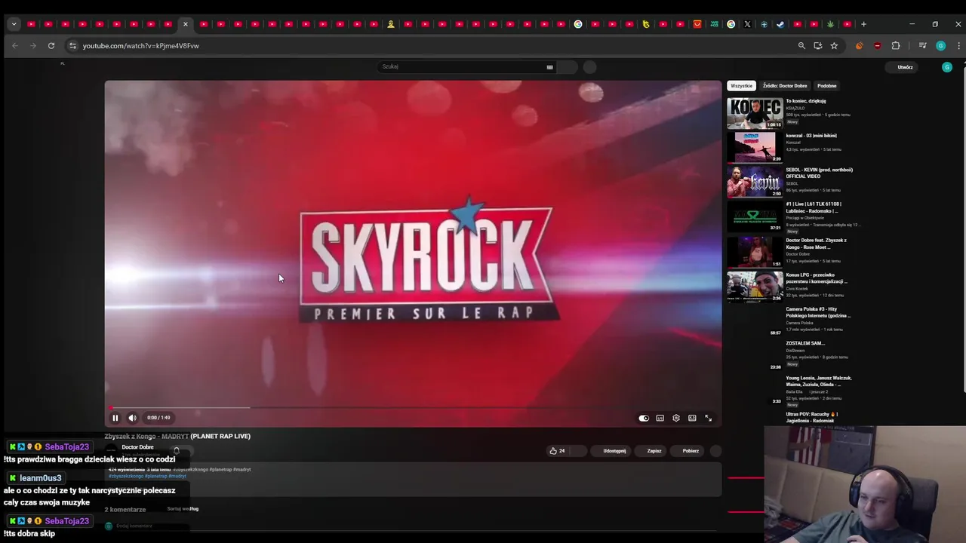Pause the video with the player pause button
This screenshot has height=543, width=966.
point(115,418)
